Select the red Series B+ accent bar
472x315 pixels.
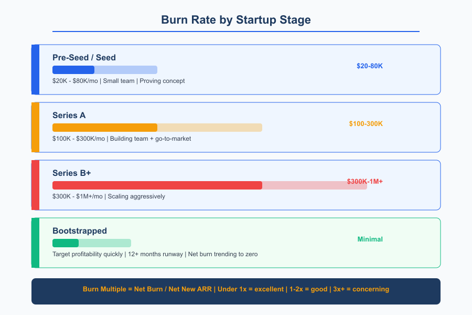36,185
